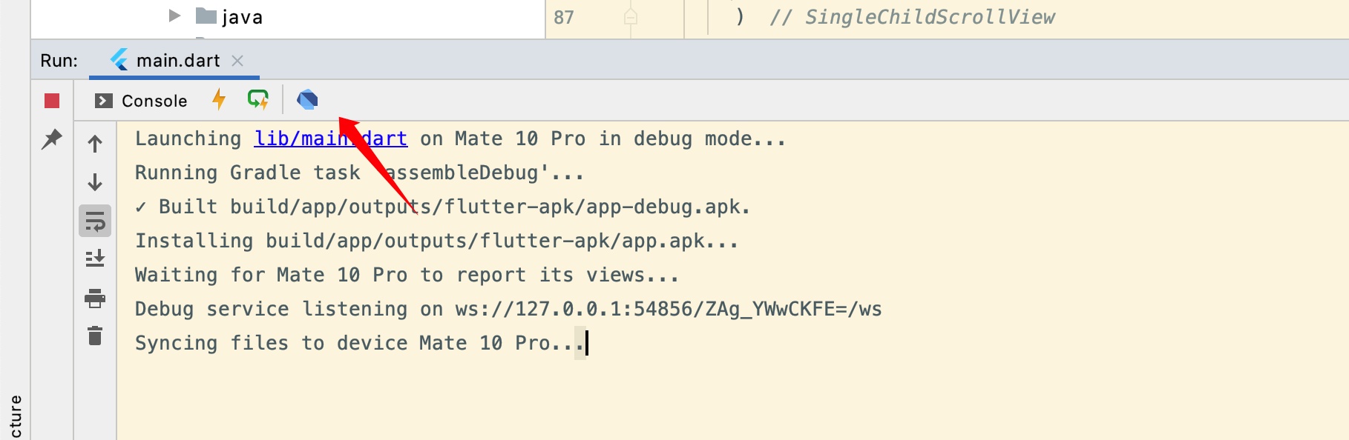
Task: Select the java folder
Action: tap(241, 17)
